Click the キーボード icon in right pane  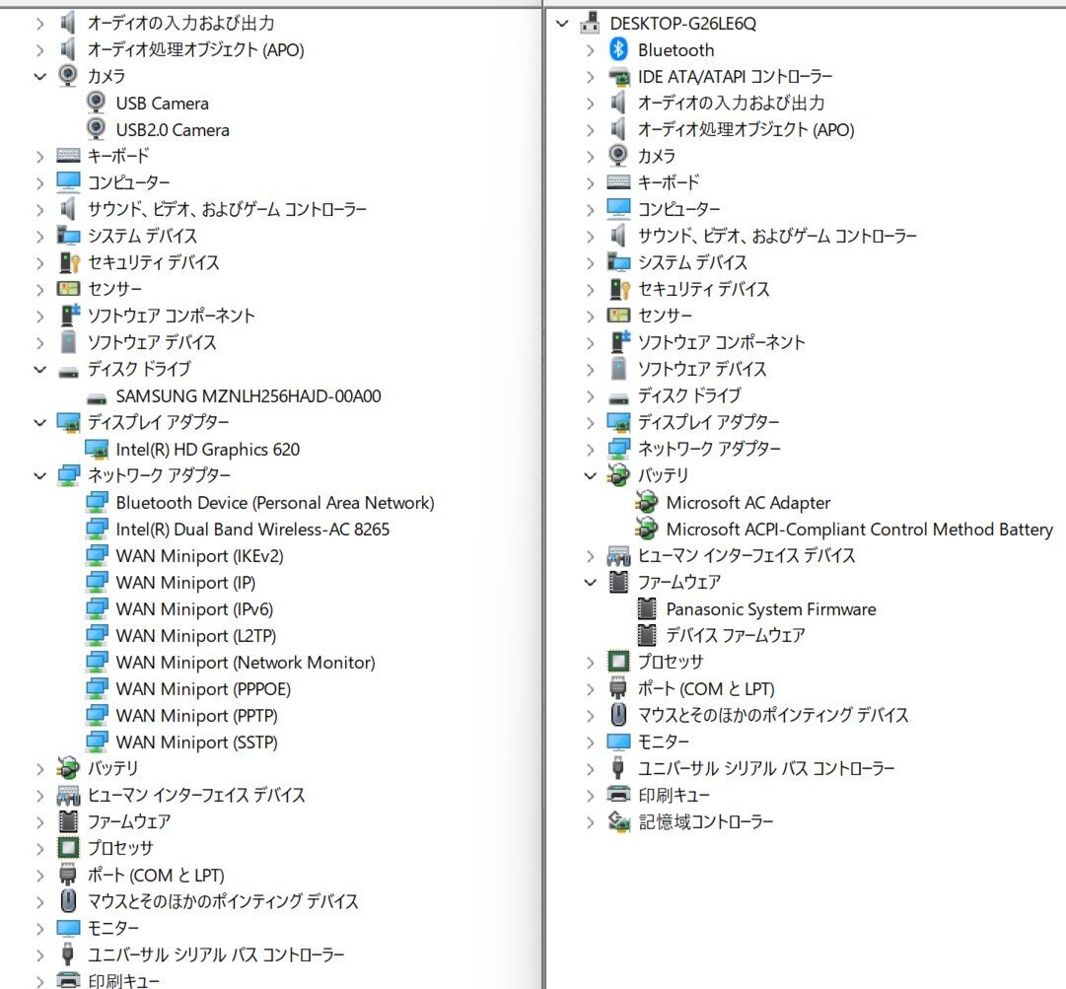[618, 182]
